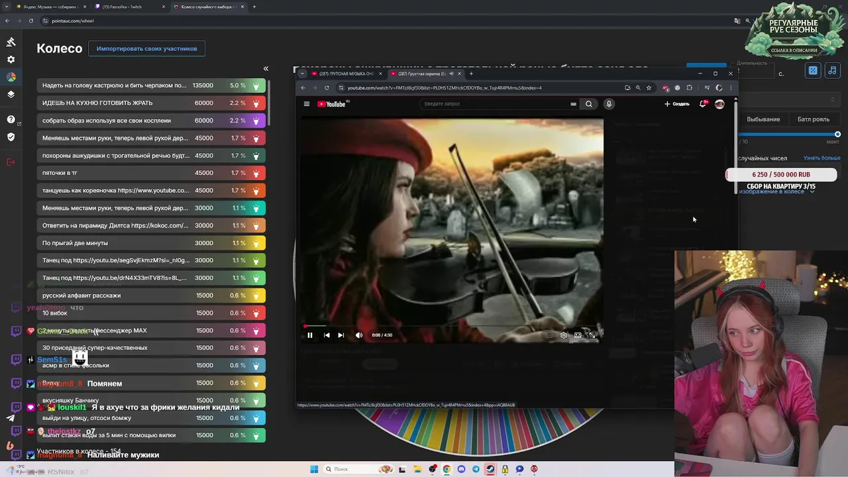848x477 pixels.
Task: Click bulb icon for 'ИДЕШЬ НА КУХНЮ' row
Action: click(256, 103)
